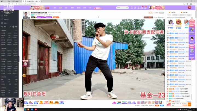Toggle the checkbox above chat input
This screenshot has width=197, height=111.
187,101
